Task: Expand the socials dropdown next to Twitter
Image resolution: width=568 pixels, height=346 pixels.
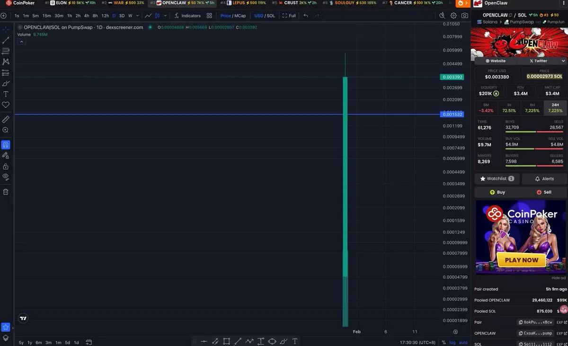Action: pos(563,61)
